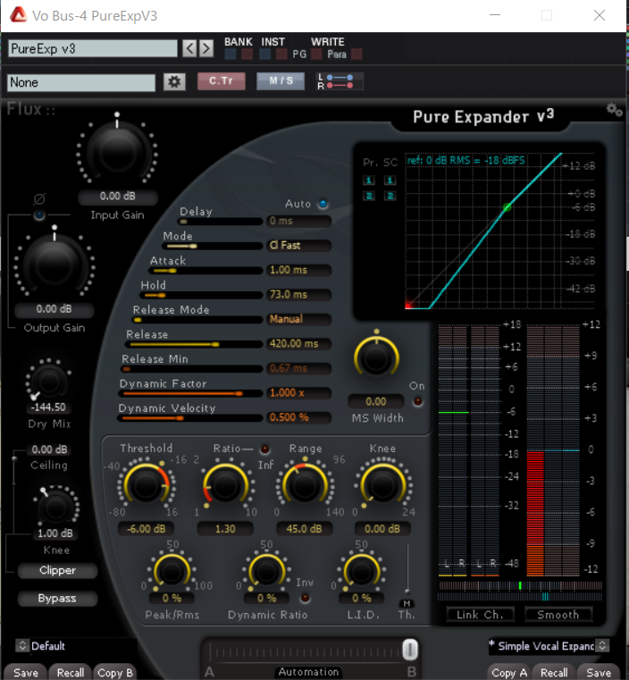The width and height of the screenshot is (629, 680).
Task: Expand the Default slot A preset selector
Action: pos(22,645)
